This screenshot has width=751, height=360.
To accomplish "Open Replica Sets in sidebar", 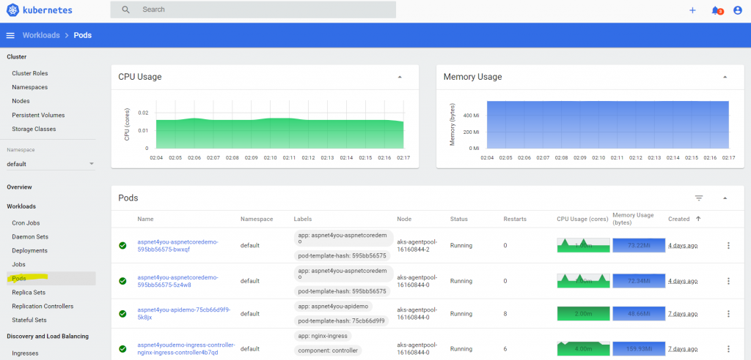I will (29, 292).
